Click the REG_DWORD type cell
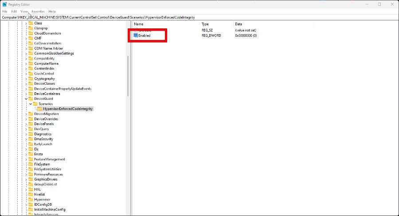399x216 pixels. click(211, 35)
